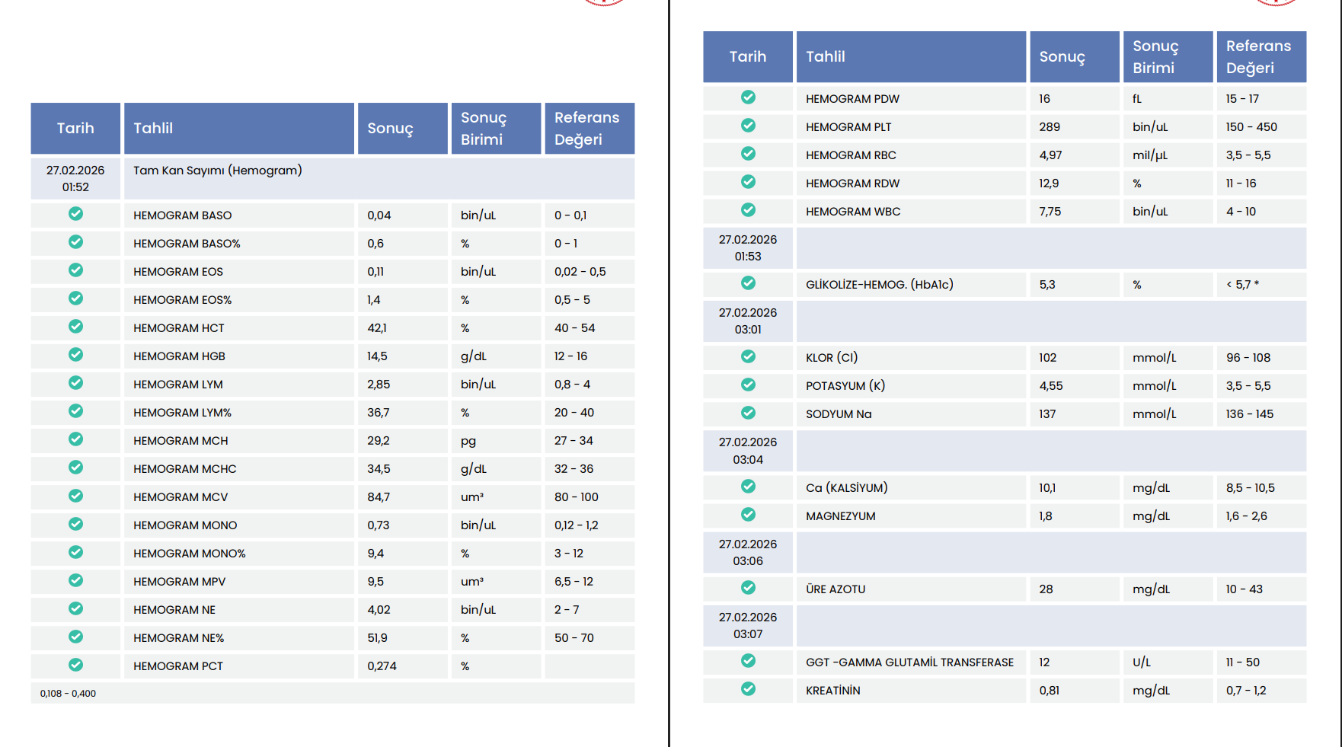Image resolution: width=1342 pixels, height=747 pixels.
Task: Click the HEMOGRAM WBC result value 7,75
Action: (1050, 212)
